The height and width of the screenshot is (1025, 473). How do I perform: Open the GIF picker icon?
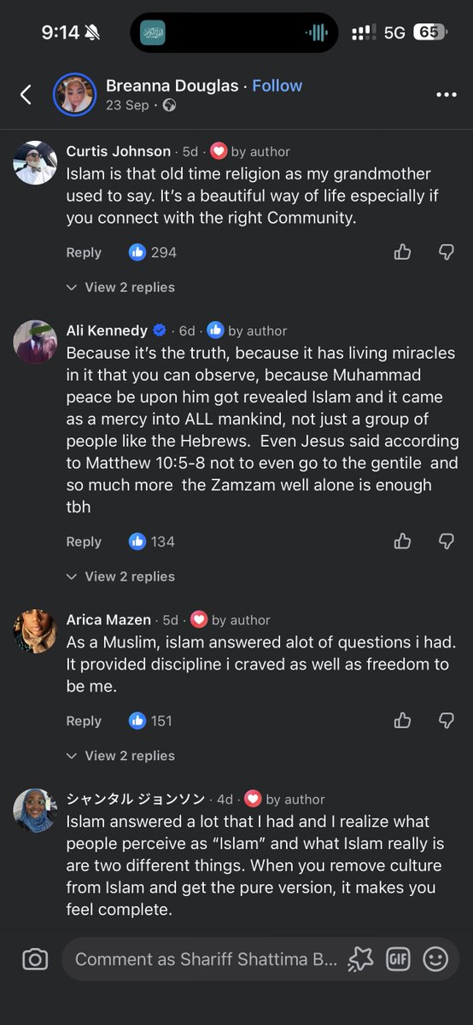click(x=398, y=959)
